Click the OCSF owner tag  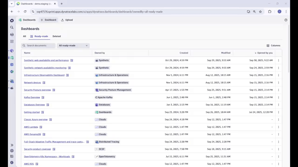(x=100, y=149)
